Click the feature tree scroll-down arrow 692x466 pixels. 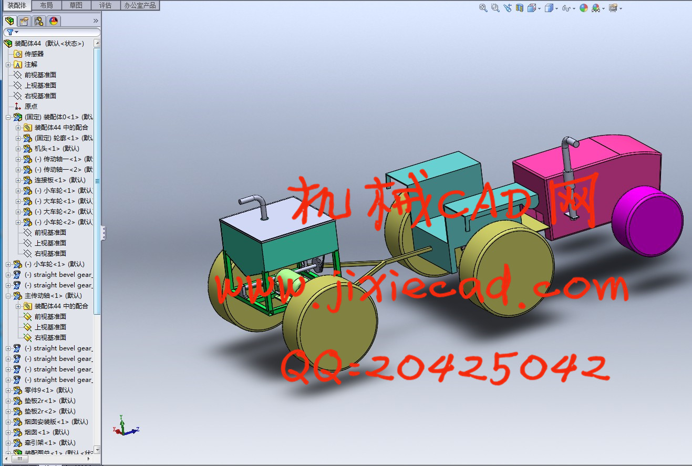point(97,451)
